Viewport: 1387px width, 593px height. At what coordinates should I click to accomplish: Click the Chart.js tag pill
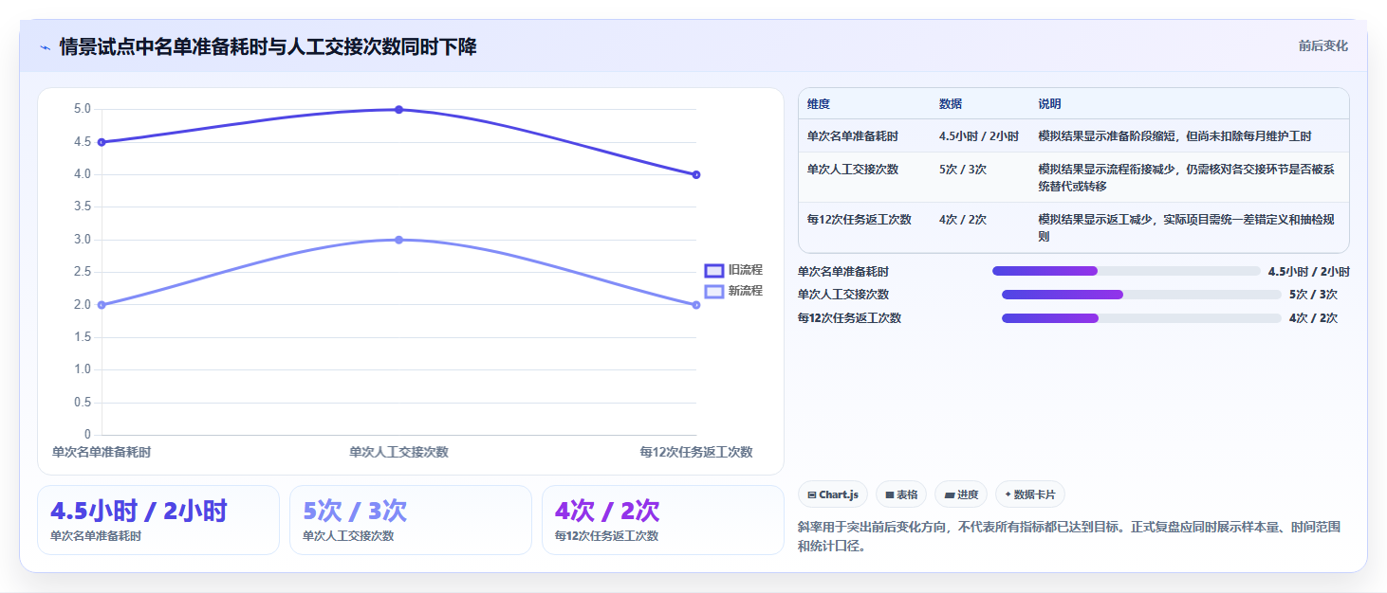pyautogui.click(x=833, y=494)
